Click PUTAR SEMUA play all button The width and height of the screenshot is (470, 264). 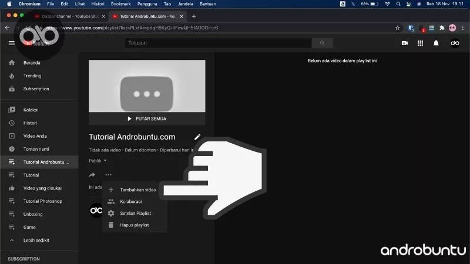coord(147,119)
